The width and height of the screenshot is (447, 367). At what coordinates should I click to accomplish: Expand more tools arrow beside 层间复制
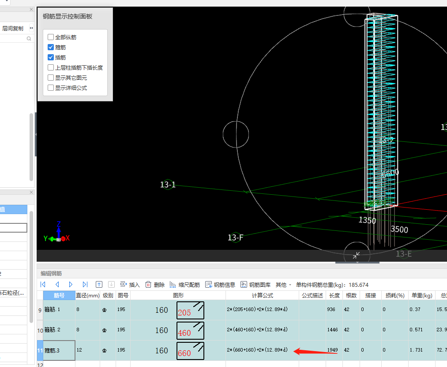point(31,28)
